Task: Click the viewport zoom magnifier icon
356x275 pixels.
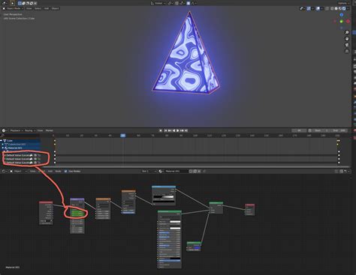Action: [347, 33]
